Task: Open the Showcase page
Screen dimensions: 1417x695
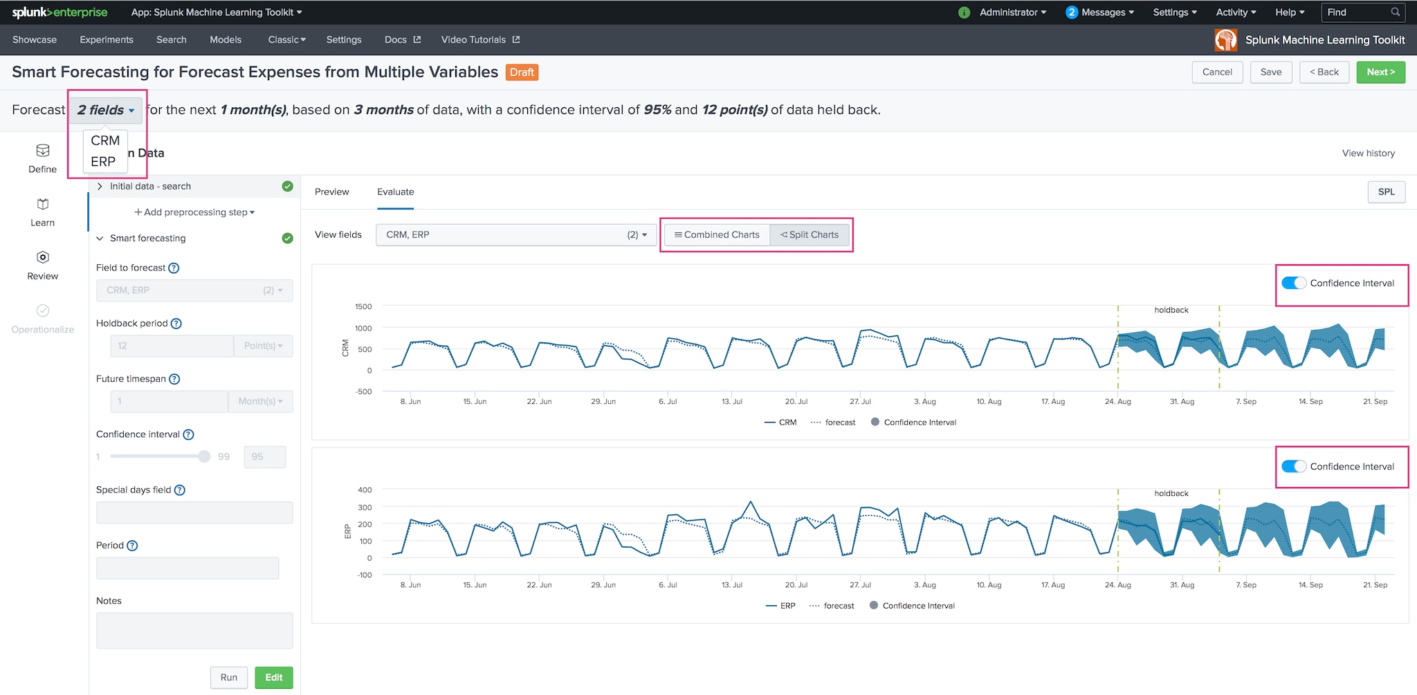Action: click(35, 39)
